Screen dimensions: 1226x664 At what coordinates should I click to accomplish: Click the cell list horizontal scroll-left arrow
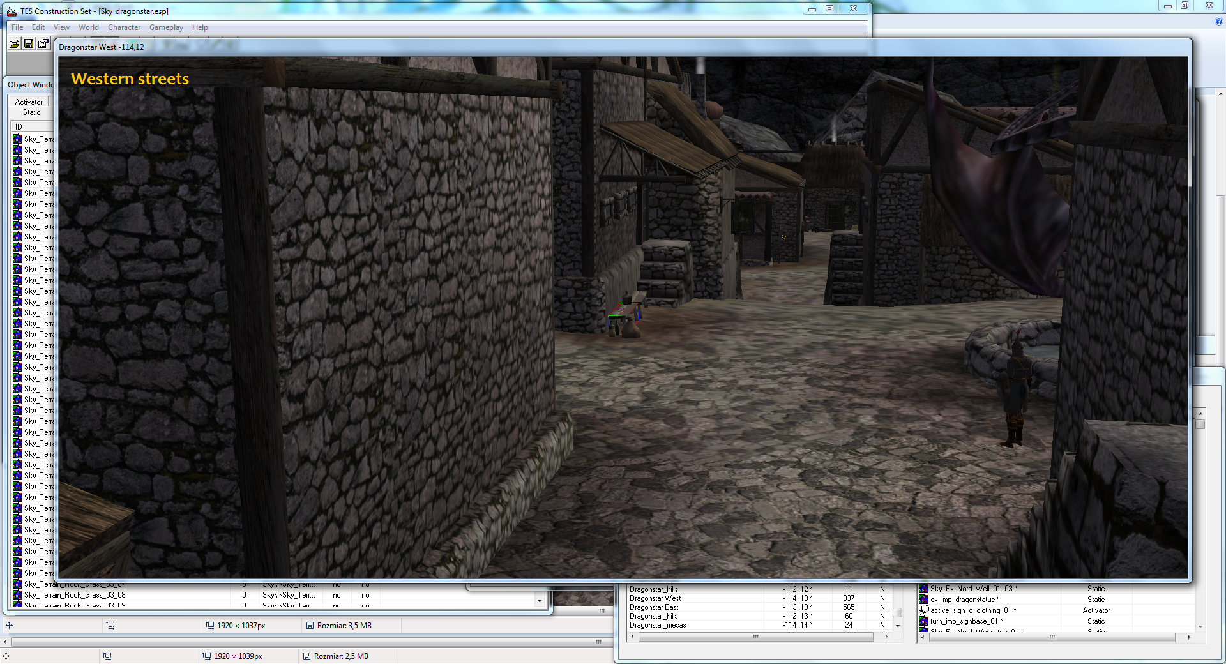click(632, 637)
